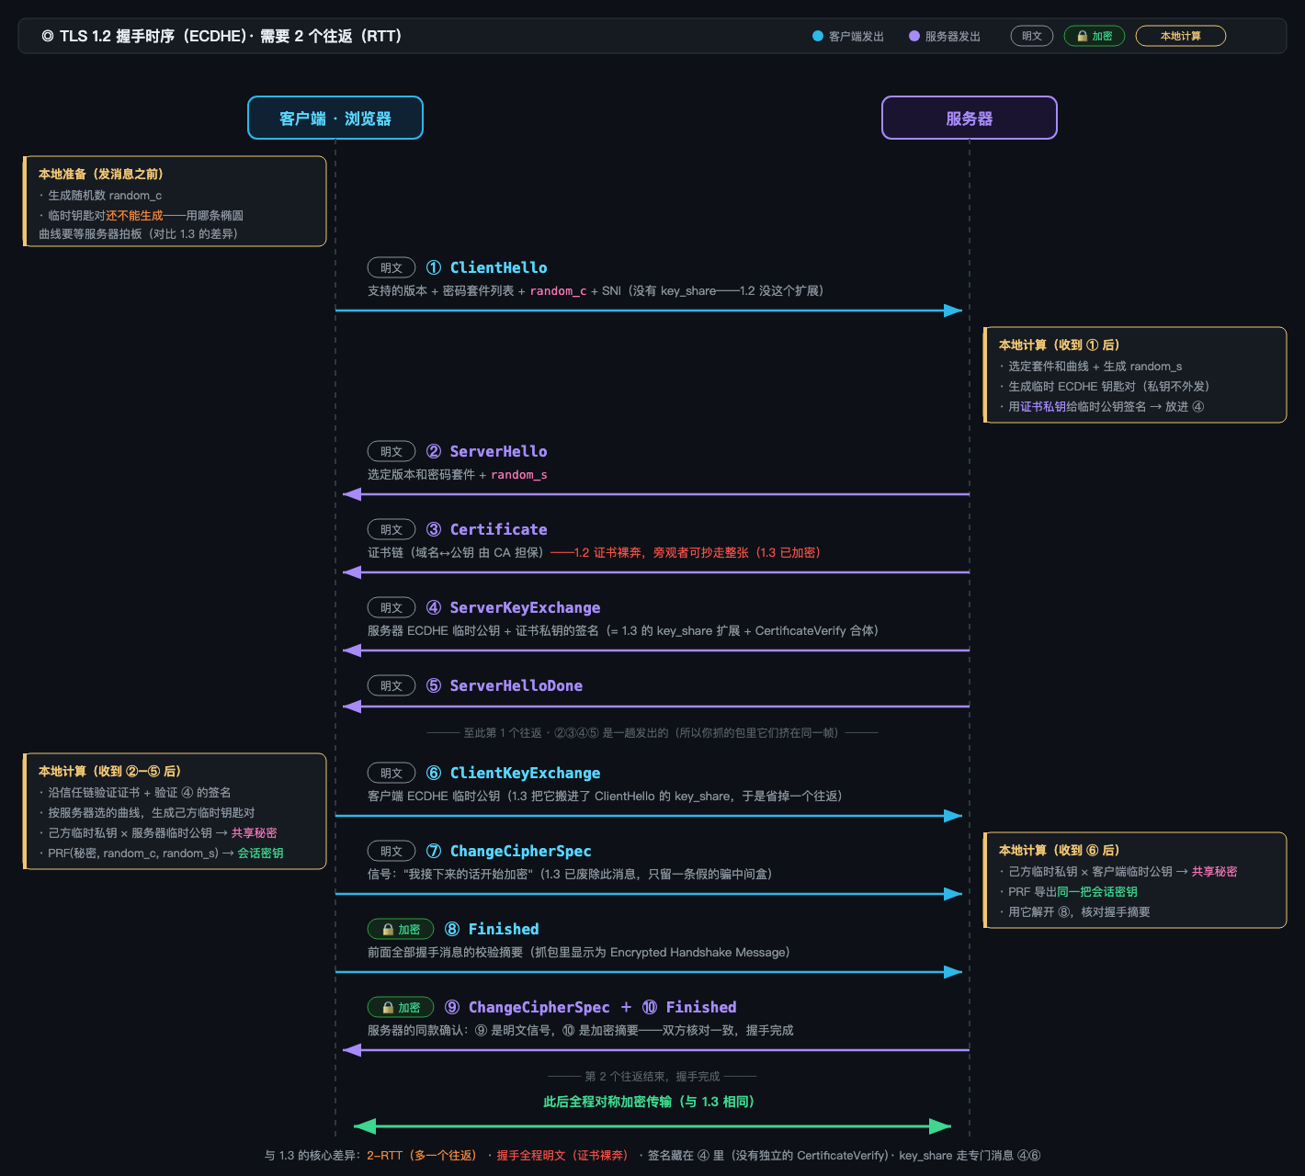This screenshot has width=1305, height=1176.
Task: Click the 客户端 · 浏览器 participant box
Action: coord(335,118)
